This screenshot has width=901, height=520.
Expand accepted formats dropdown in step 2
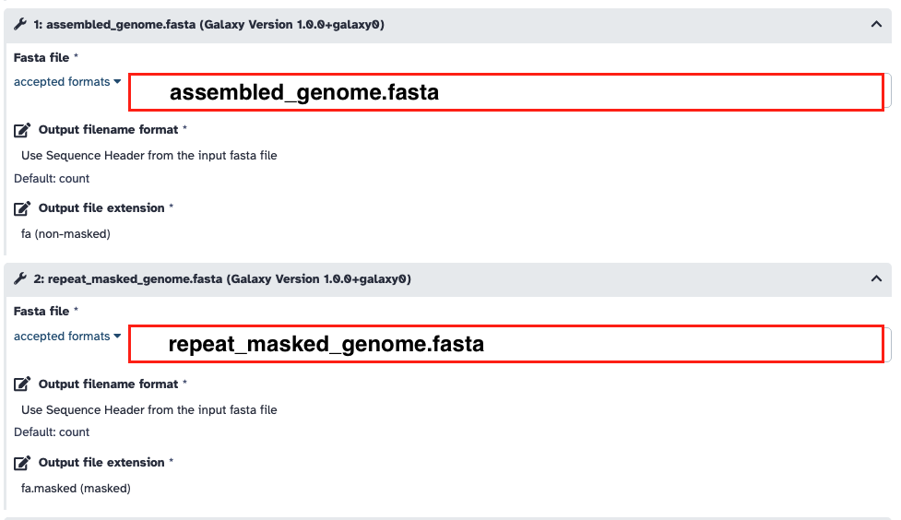click(67, 337)
